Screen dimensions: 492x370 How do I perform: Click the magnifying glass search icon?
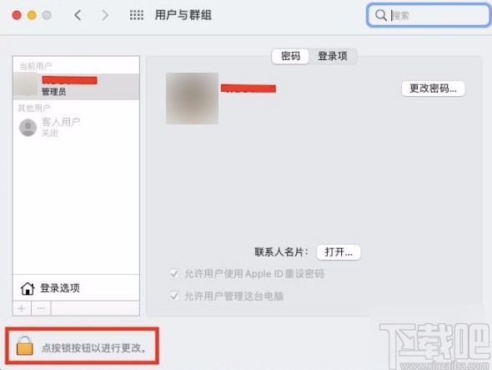[380, 15]
